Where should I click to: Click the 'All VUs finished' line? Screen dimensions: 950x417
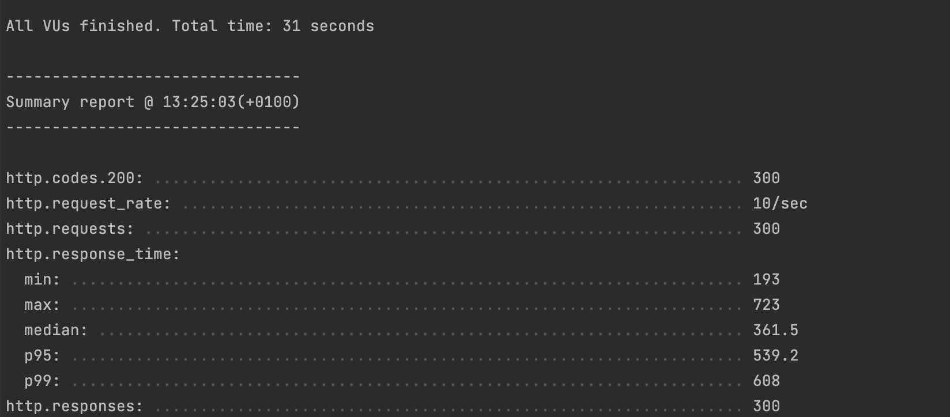[x=190, y=26]
